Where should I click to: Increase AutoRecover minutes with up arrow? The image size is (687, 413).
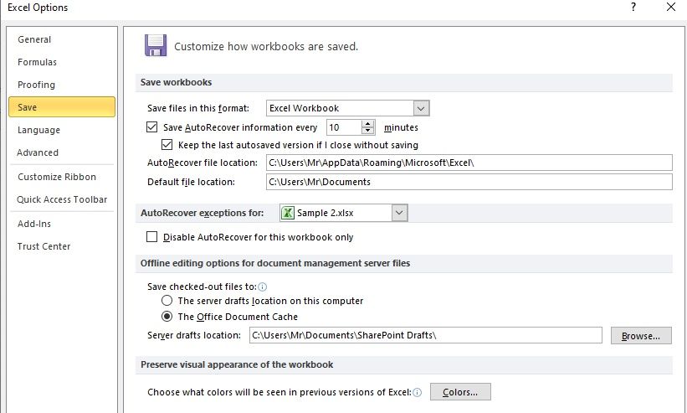[368, 124]
